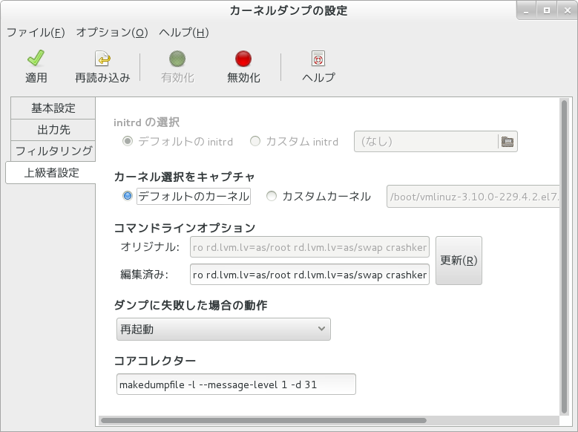Maximize the kernel dump settings window
578x432 pixels.
tap(546, 10)
